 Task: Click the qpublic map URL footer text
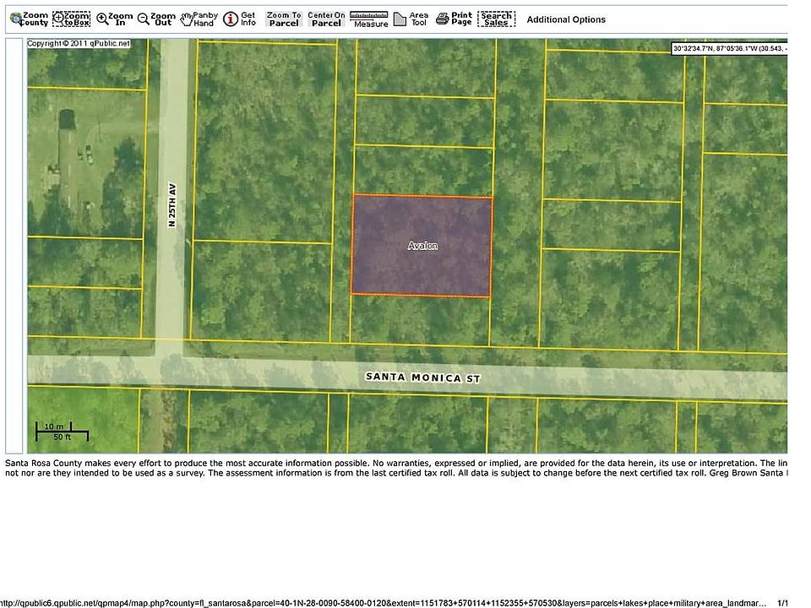tap(384, 603)
